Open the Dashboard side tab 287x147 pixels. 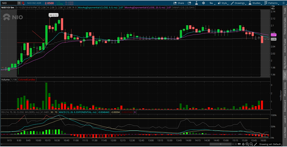click(x=285, y=106)
